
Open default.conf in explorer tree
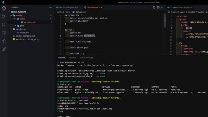(x=30, y=22)
